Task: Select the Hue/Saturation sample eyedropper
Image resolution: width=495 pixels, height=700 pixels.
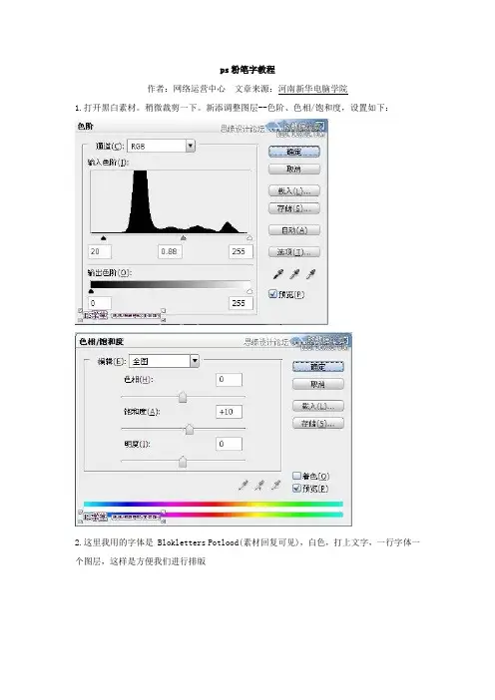Action: click(x=244, y=485)
